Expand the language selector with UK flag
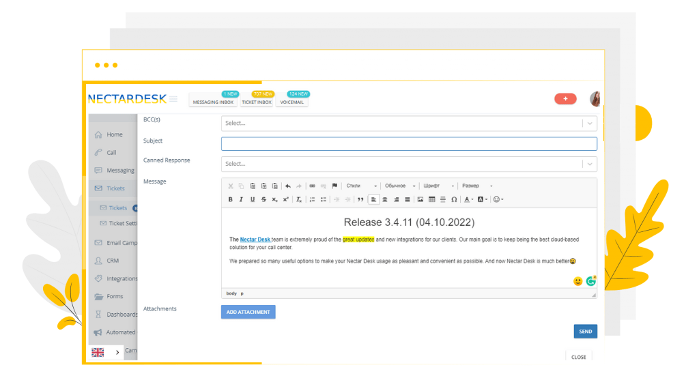 [x=106, y=352]
